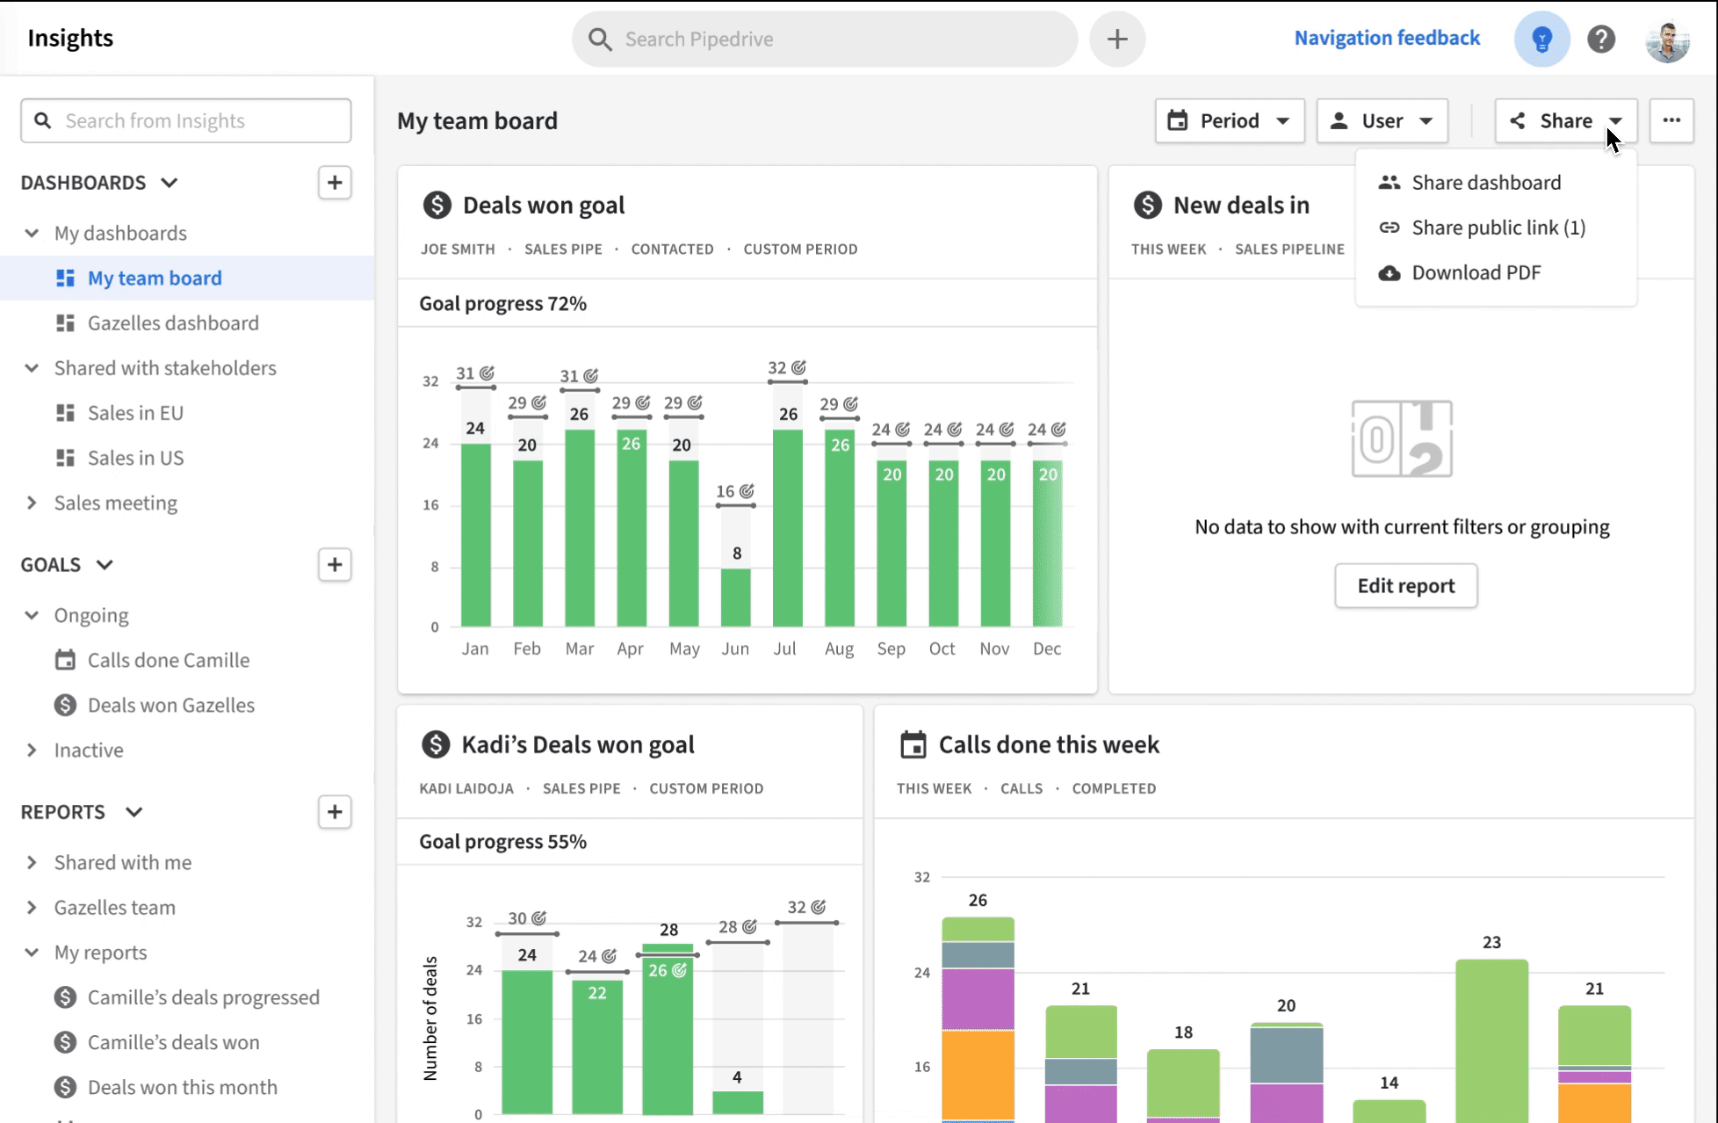
Task: Click the Edit report button
Action: click(x=1406, y=585)
